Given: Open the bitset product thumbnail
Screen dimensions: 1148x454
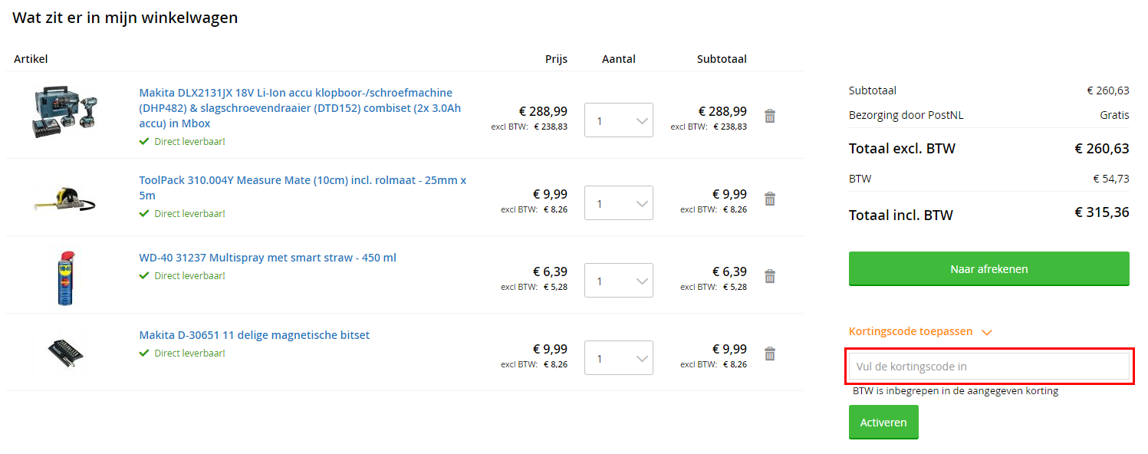Looking at the screenshot, I should click(x=66, y=353).
